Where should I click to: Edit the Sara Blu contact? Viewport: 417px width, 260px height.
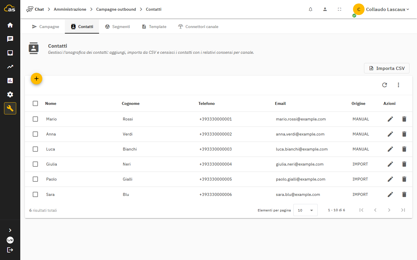coord(390,194)
